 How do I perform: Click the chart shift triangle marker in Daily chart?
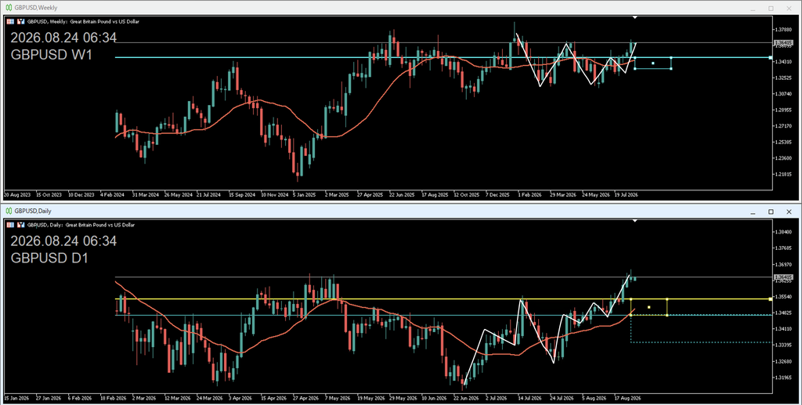(634, 221)
